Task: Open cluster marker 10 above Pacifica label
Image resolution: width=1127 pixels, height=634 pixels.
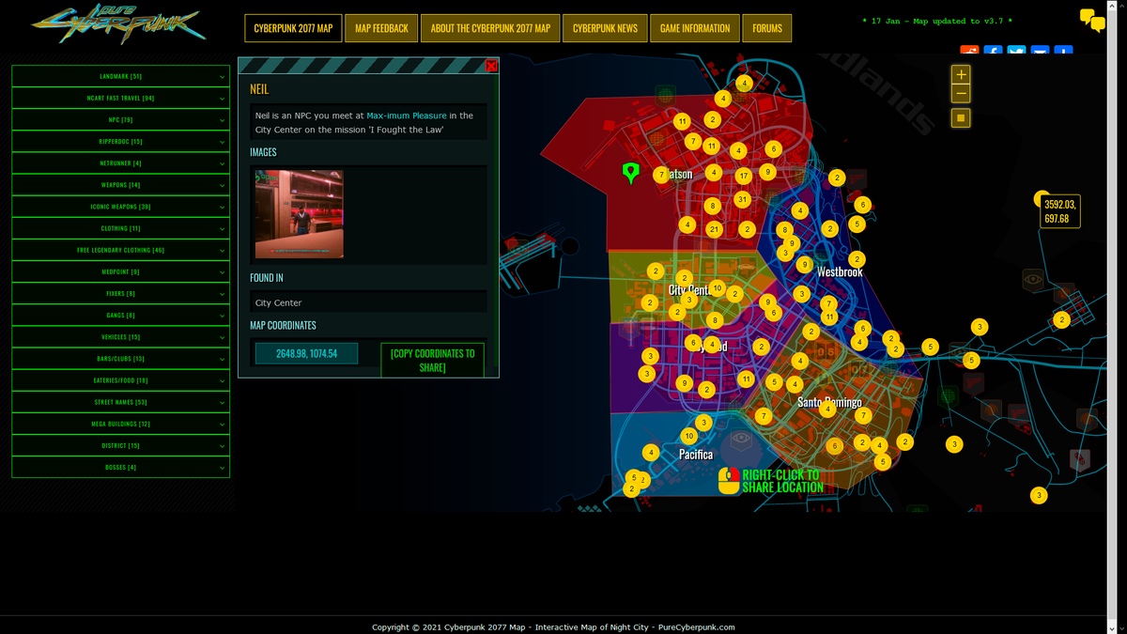Action: tap(689, 436)
